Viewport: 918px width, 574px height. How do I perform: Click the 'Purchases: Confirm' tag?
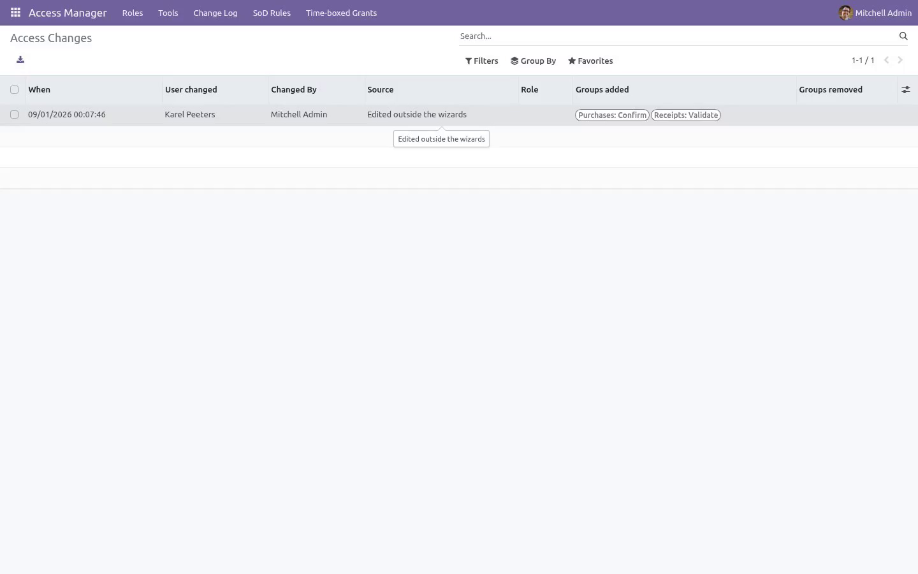pos(612,115)
